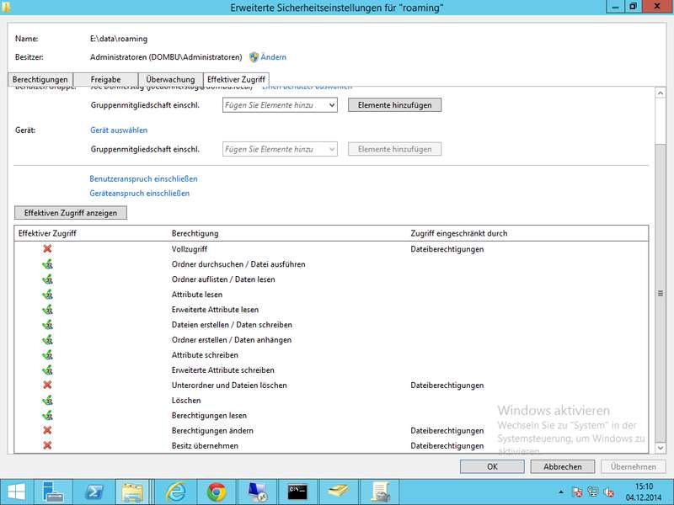
Task: Click the green check icon for Erweiterte Attribute lesen
Action: [x=47, y=309]
